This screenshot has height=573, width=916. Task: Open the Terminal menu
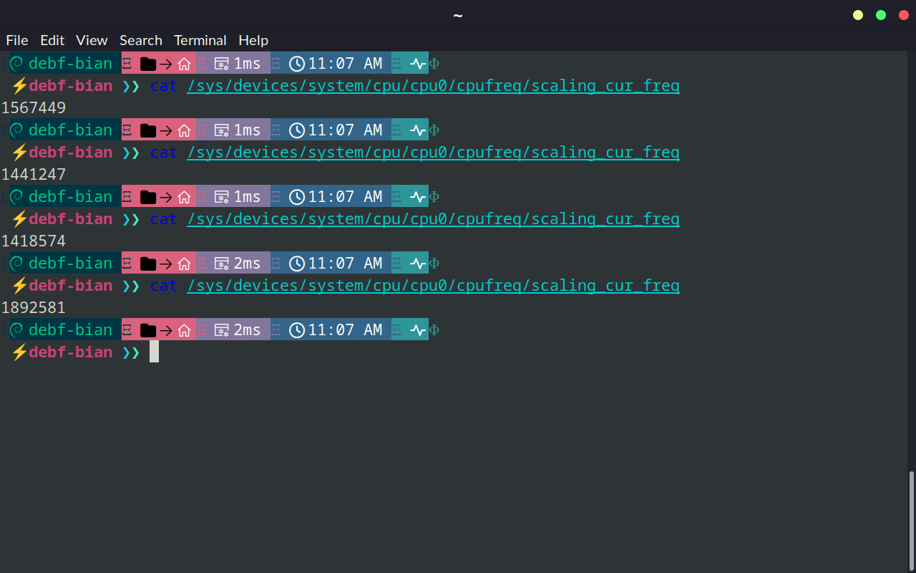coord(200,40)
